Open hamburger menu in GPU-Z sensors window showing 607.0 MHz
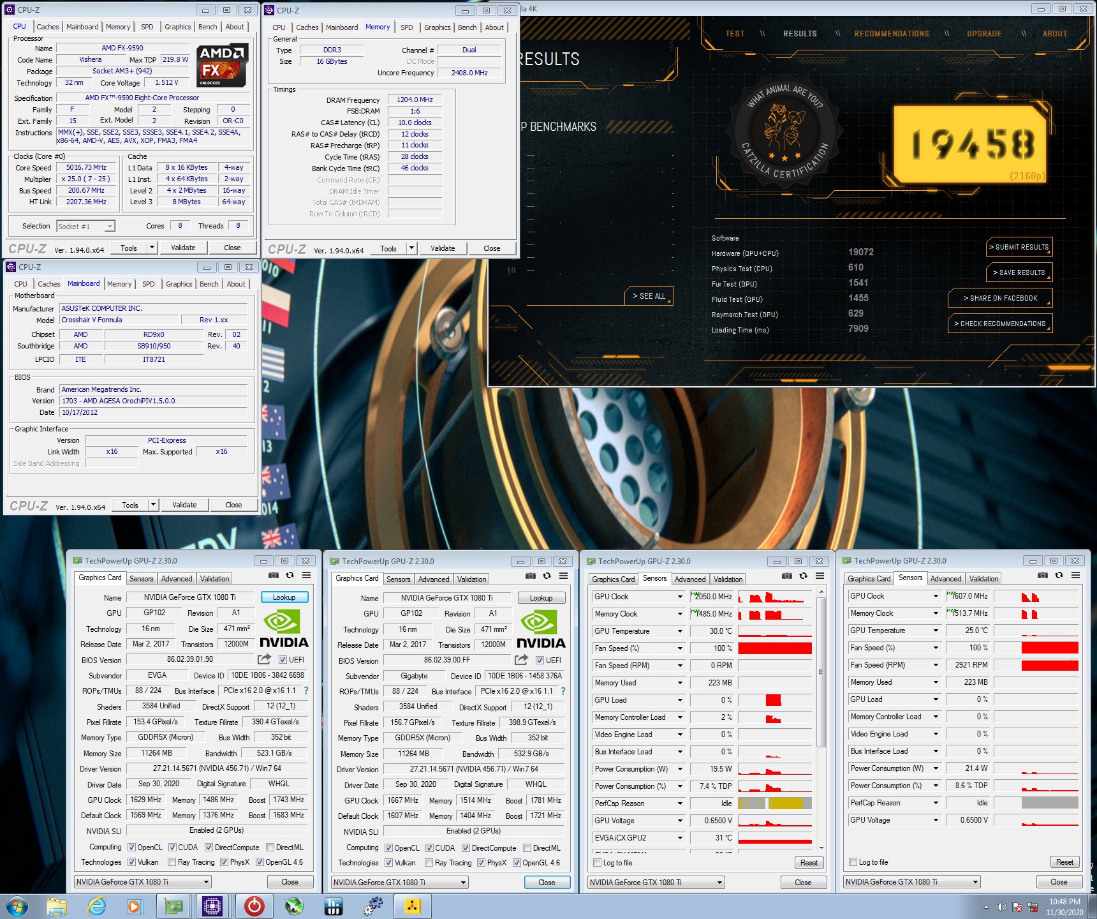The width and height of the screenshot is (1097, 919). tap(1075, 575)
